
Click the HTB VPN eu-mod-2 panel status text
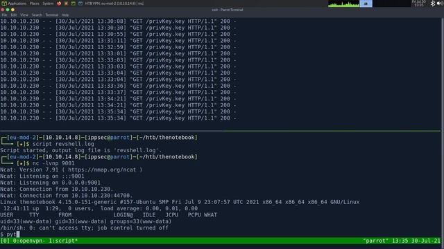[114, 3]
